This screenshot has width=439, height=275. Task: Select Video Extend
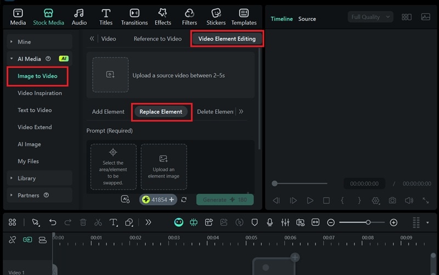[x=35, y=127]
